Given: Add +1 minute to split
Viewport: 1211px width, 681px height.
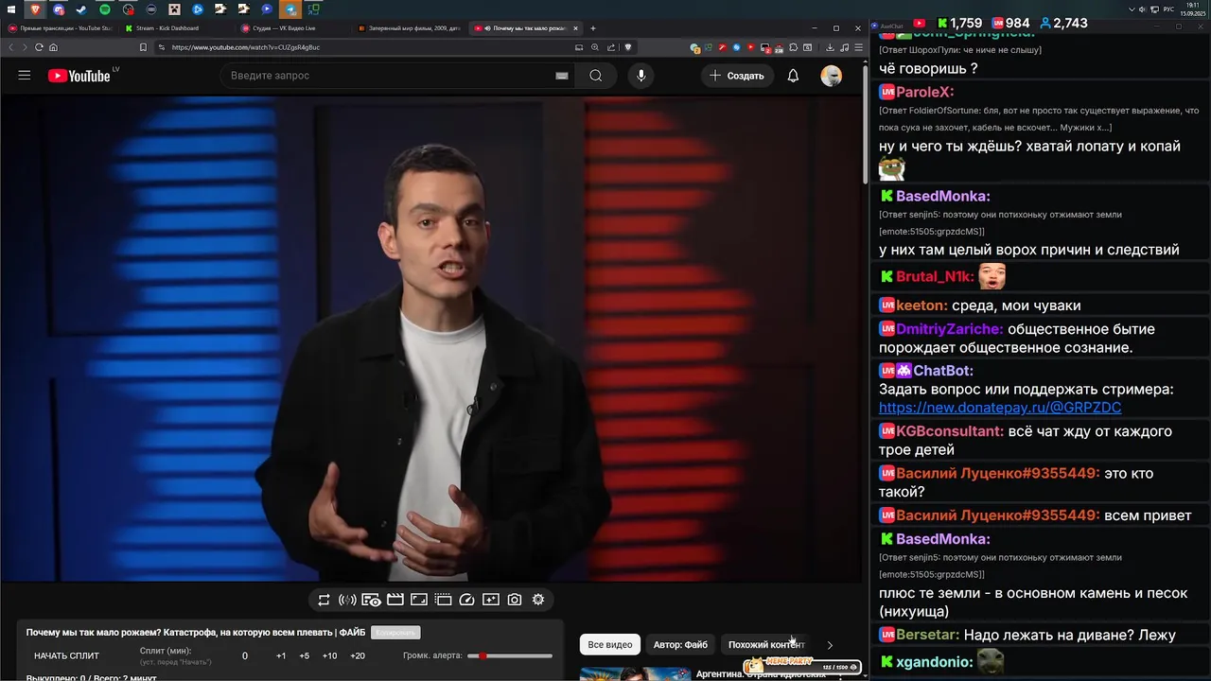Looking at the screenshot, I should tap(281, 656).
